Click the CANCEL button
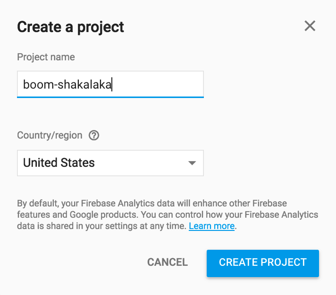The width and height of the screenshot is (336, 295). click(168, 262)
